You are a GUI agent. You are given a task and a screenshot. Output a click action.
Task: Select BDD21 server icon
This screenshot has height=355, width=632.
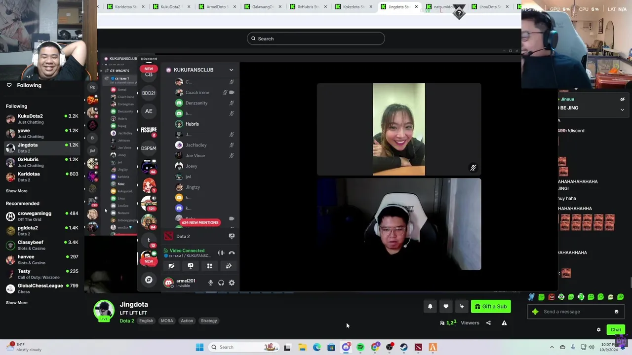point(149,93)
